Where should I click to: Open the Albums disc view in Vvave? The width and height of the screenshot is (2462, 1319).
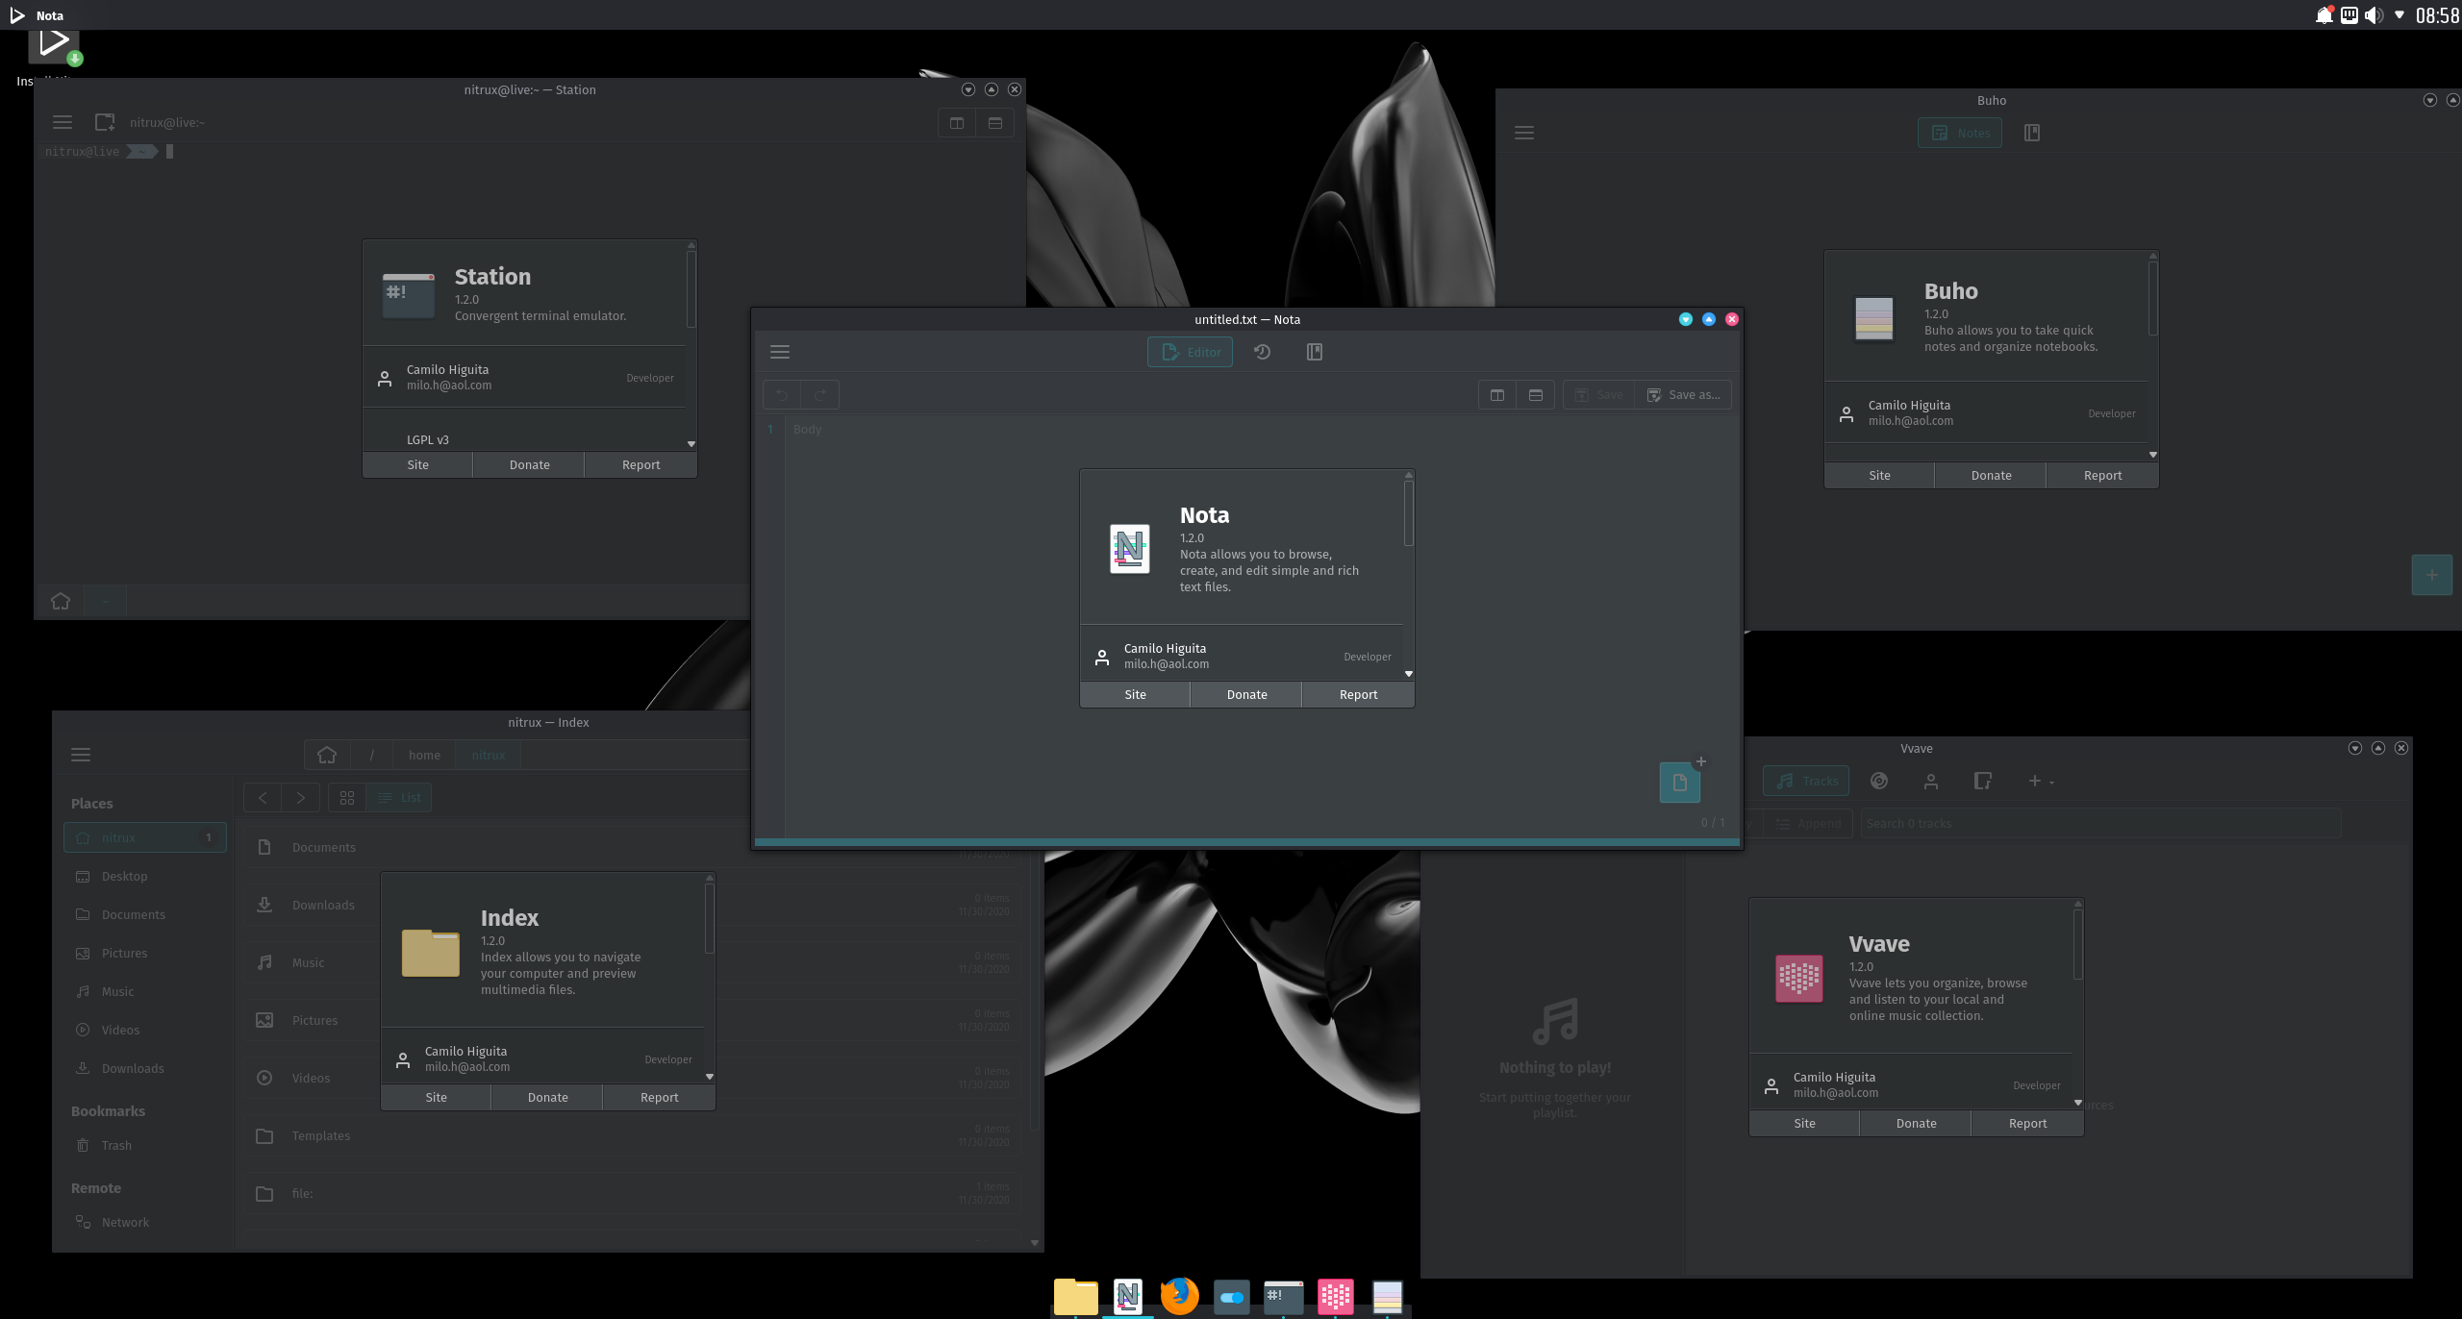click(1879, 781)
